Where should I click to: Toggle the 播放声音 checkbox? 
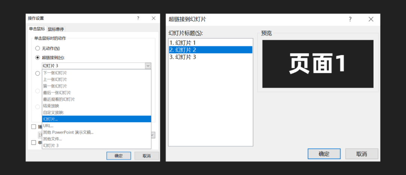point(33,127)
